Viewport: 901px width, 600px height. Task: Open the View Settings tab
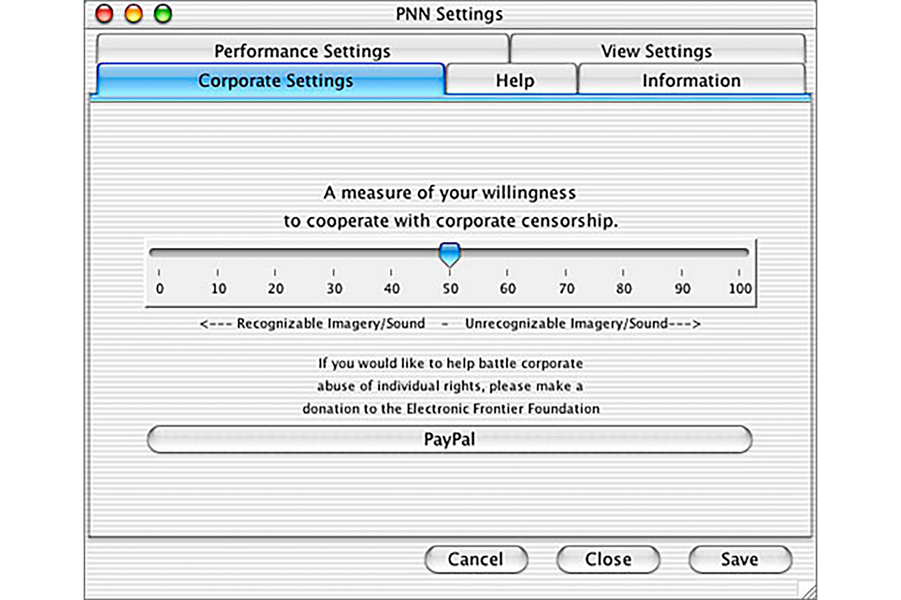(656, 50)
